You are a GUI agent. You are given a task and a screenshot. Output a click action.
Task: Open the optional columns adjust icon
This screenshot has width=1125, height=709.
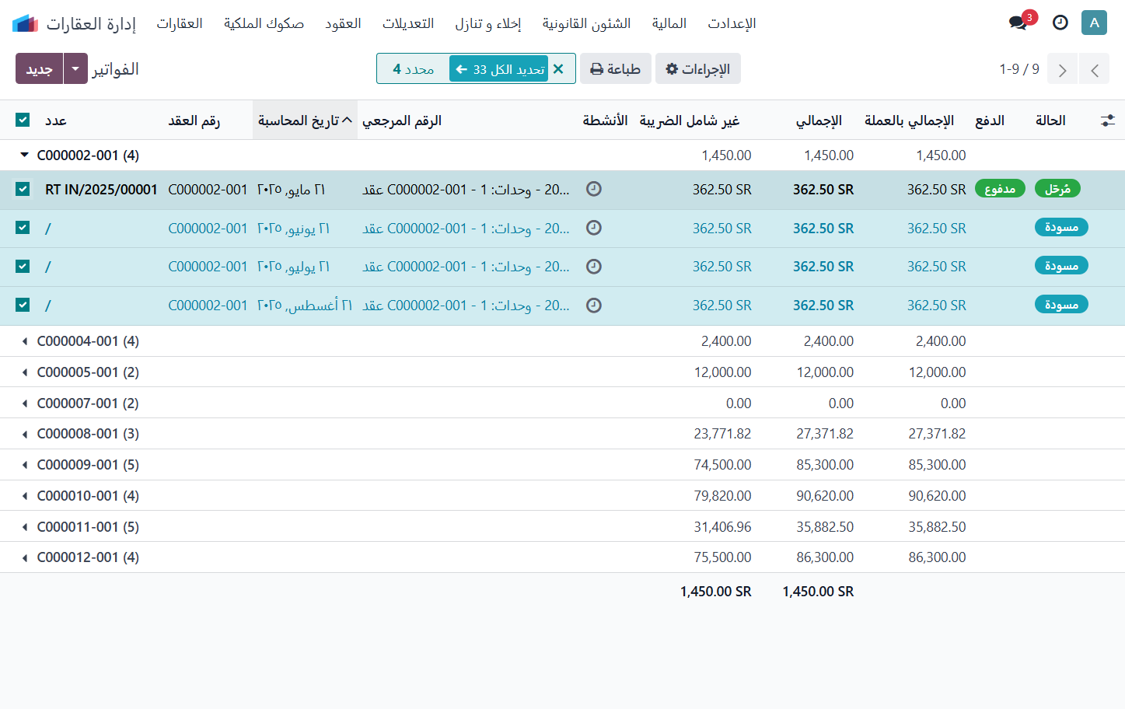(1107, 120)
